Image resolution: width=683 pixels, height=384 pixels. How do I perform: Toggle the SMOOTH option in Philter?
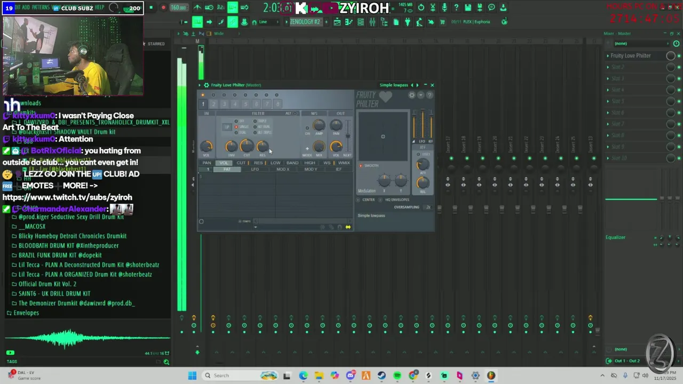[x=361, y=166]
